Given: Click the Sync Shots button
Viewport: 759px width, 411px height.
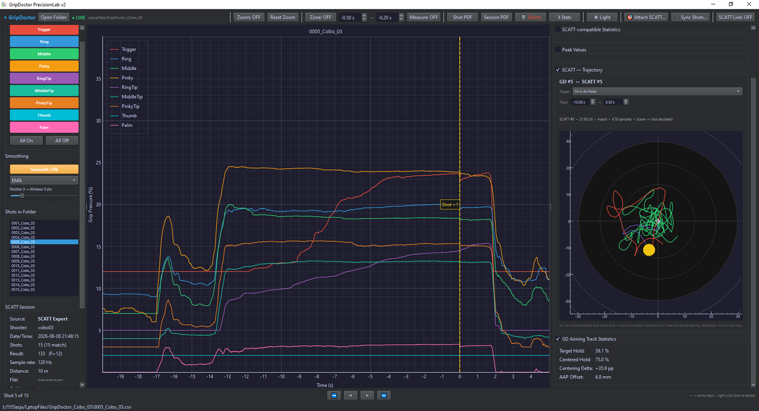Looking at the screenshot, I should tap(690, 18).
